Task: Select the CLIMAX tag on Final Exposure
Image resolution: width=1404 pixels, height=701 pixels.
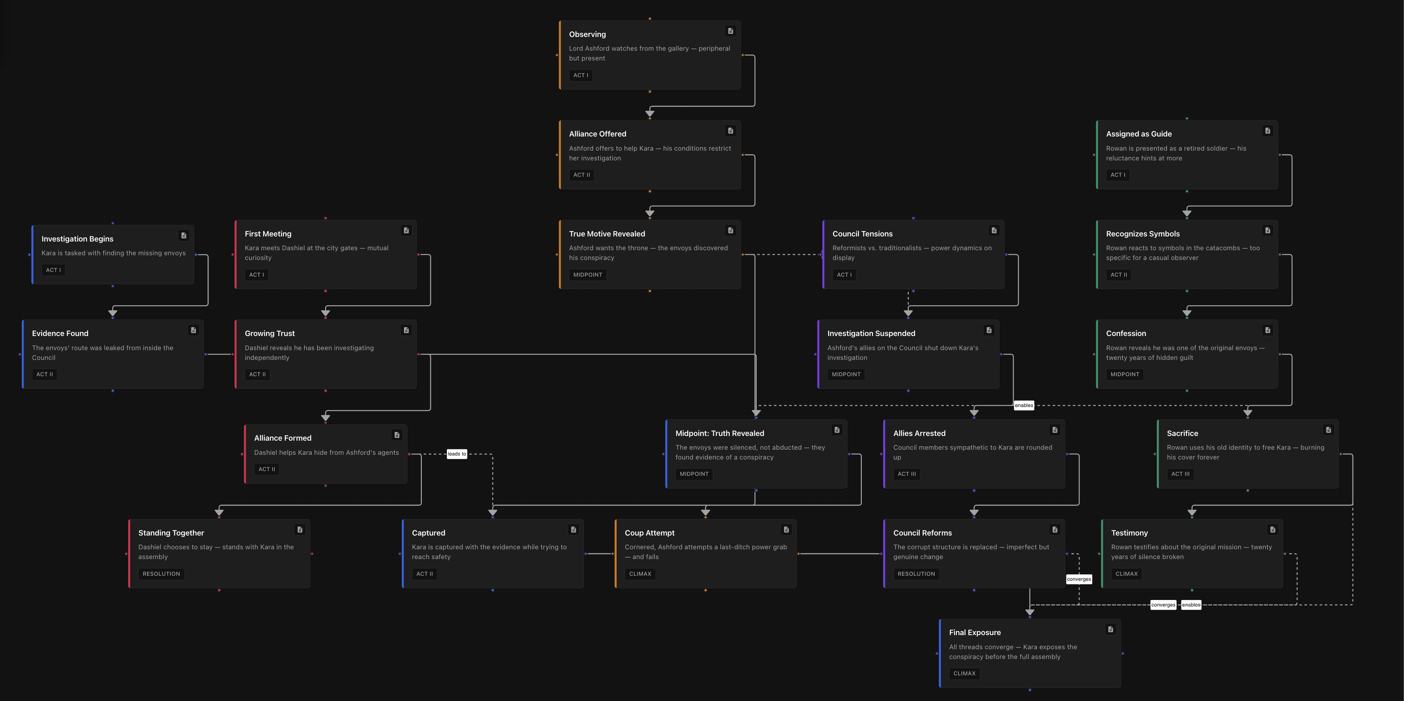Action: [x=964, y=673]
